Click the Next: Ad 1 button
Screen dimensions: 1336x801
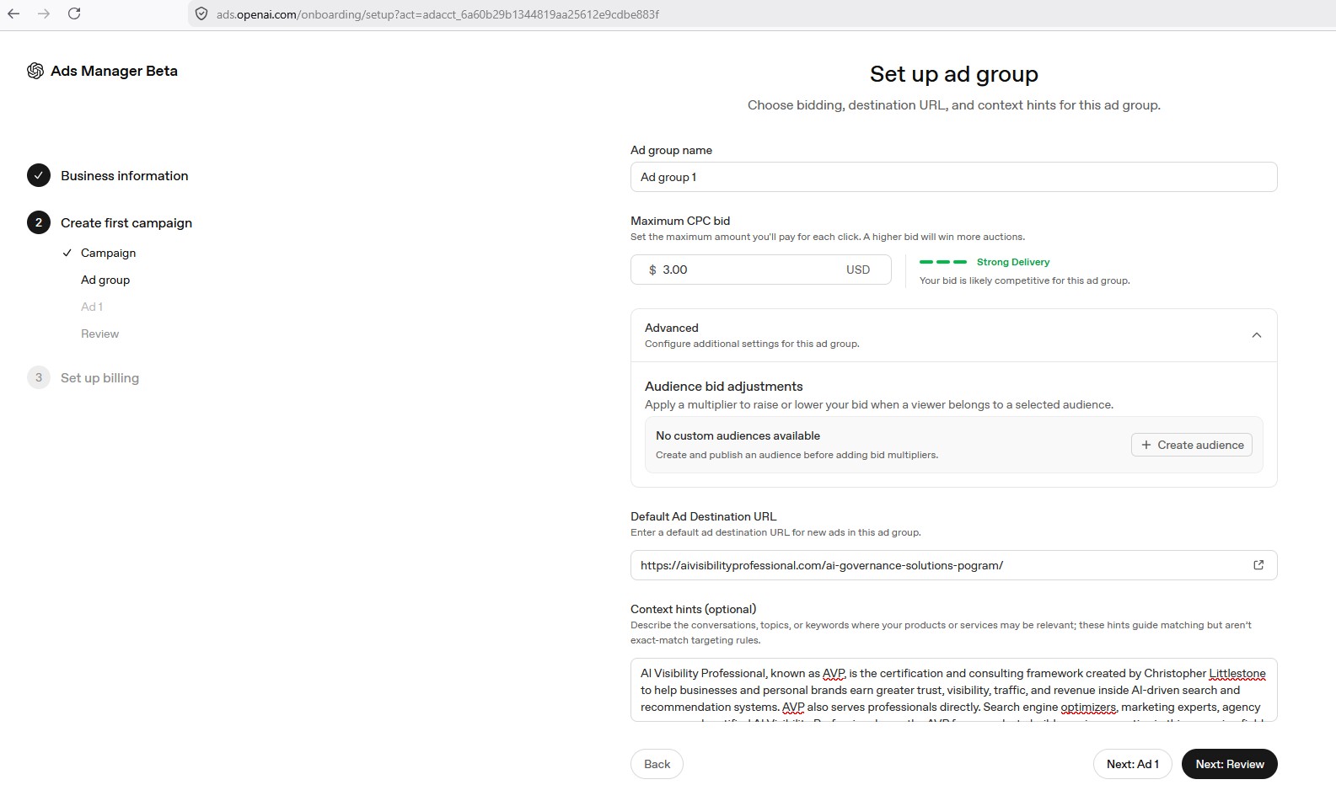tap(1133, 764)
